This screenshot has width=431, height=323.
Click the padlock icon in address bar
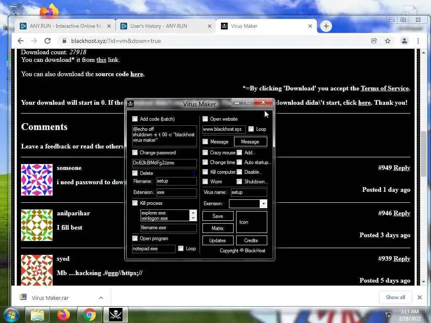(x=64, y=41)
